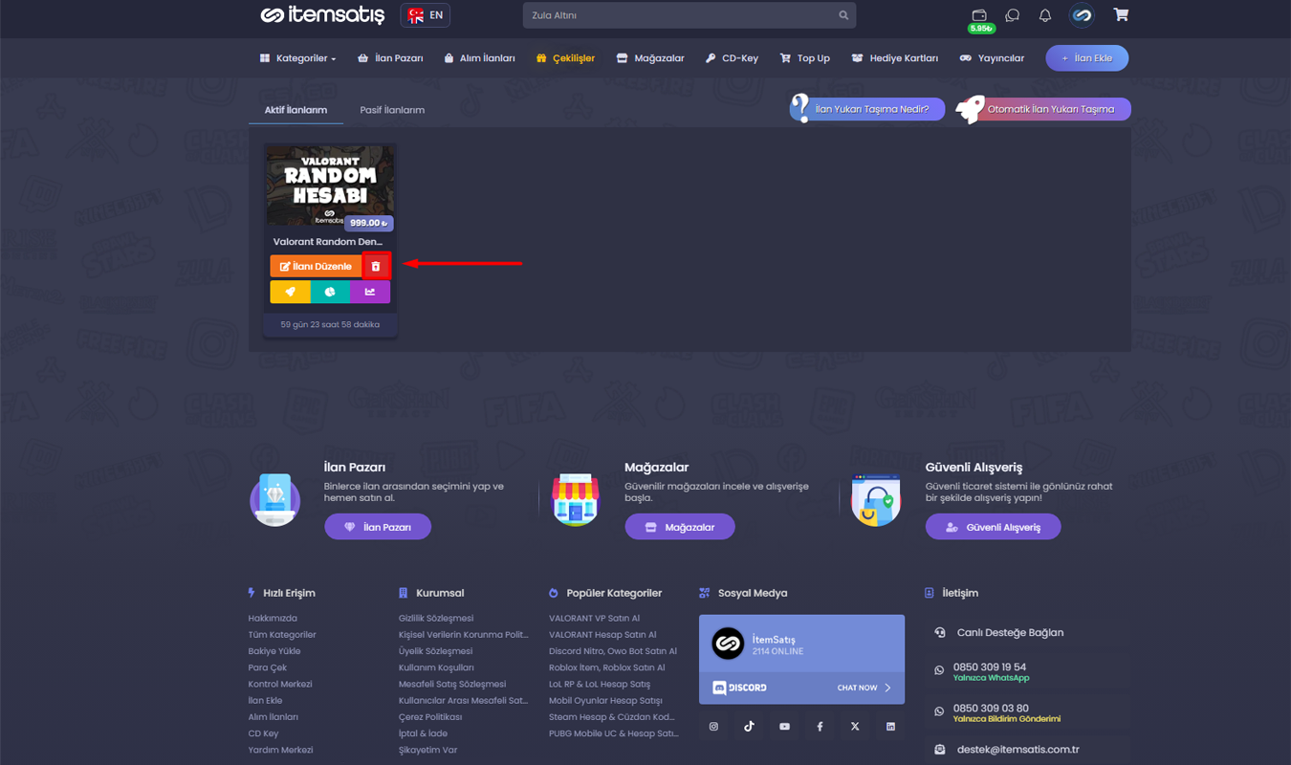Click the İlanı Düzenle button

point(316,266)
